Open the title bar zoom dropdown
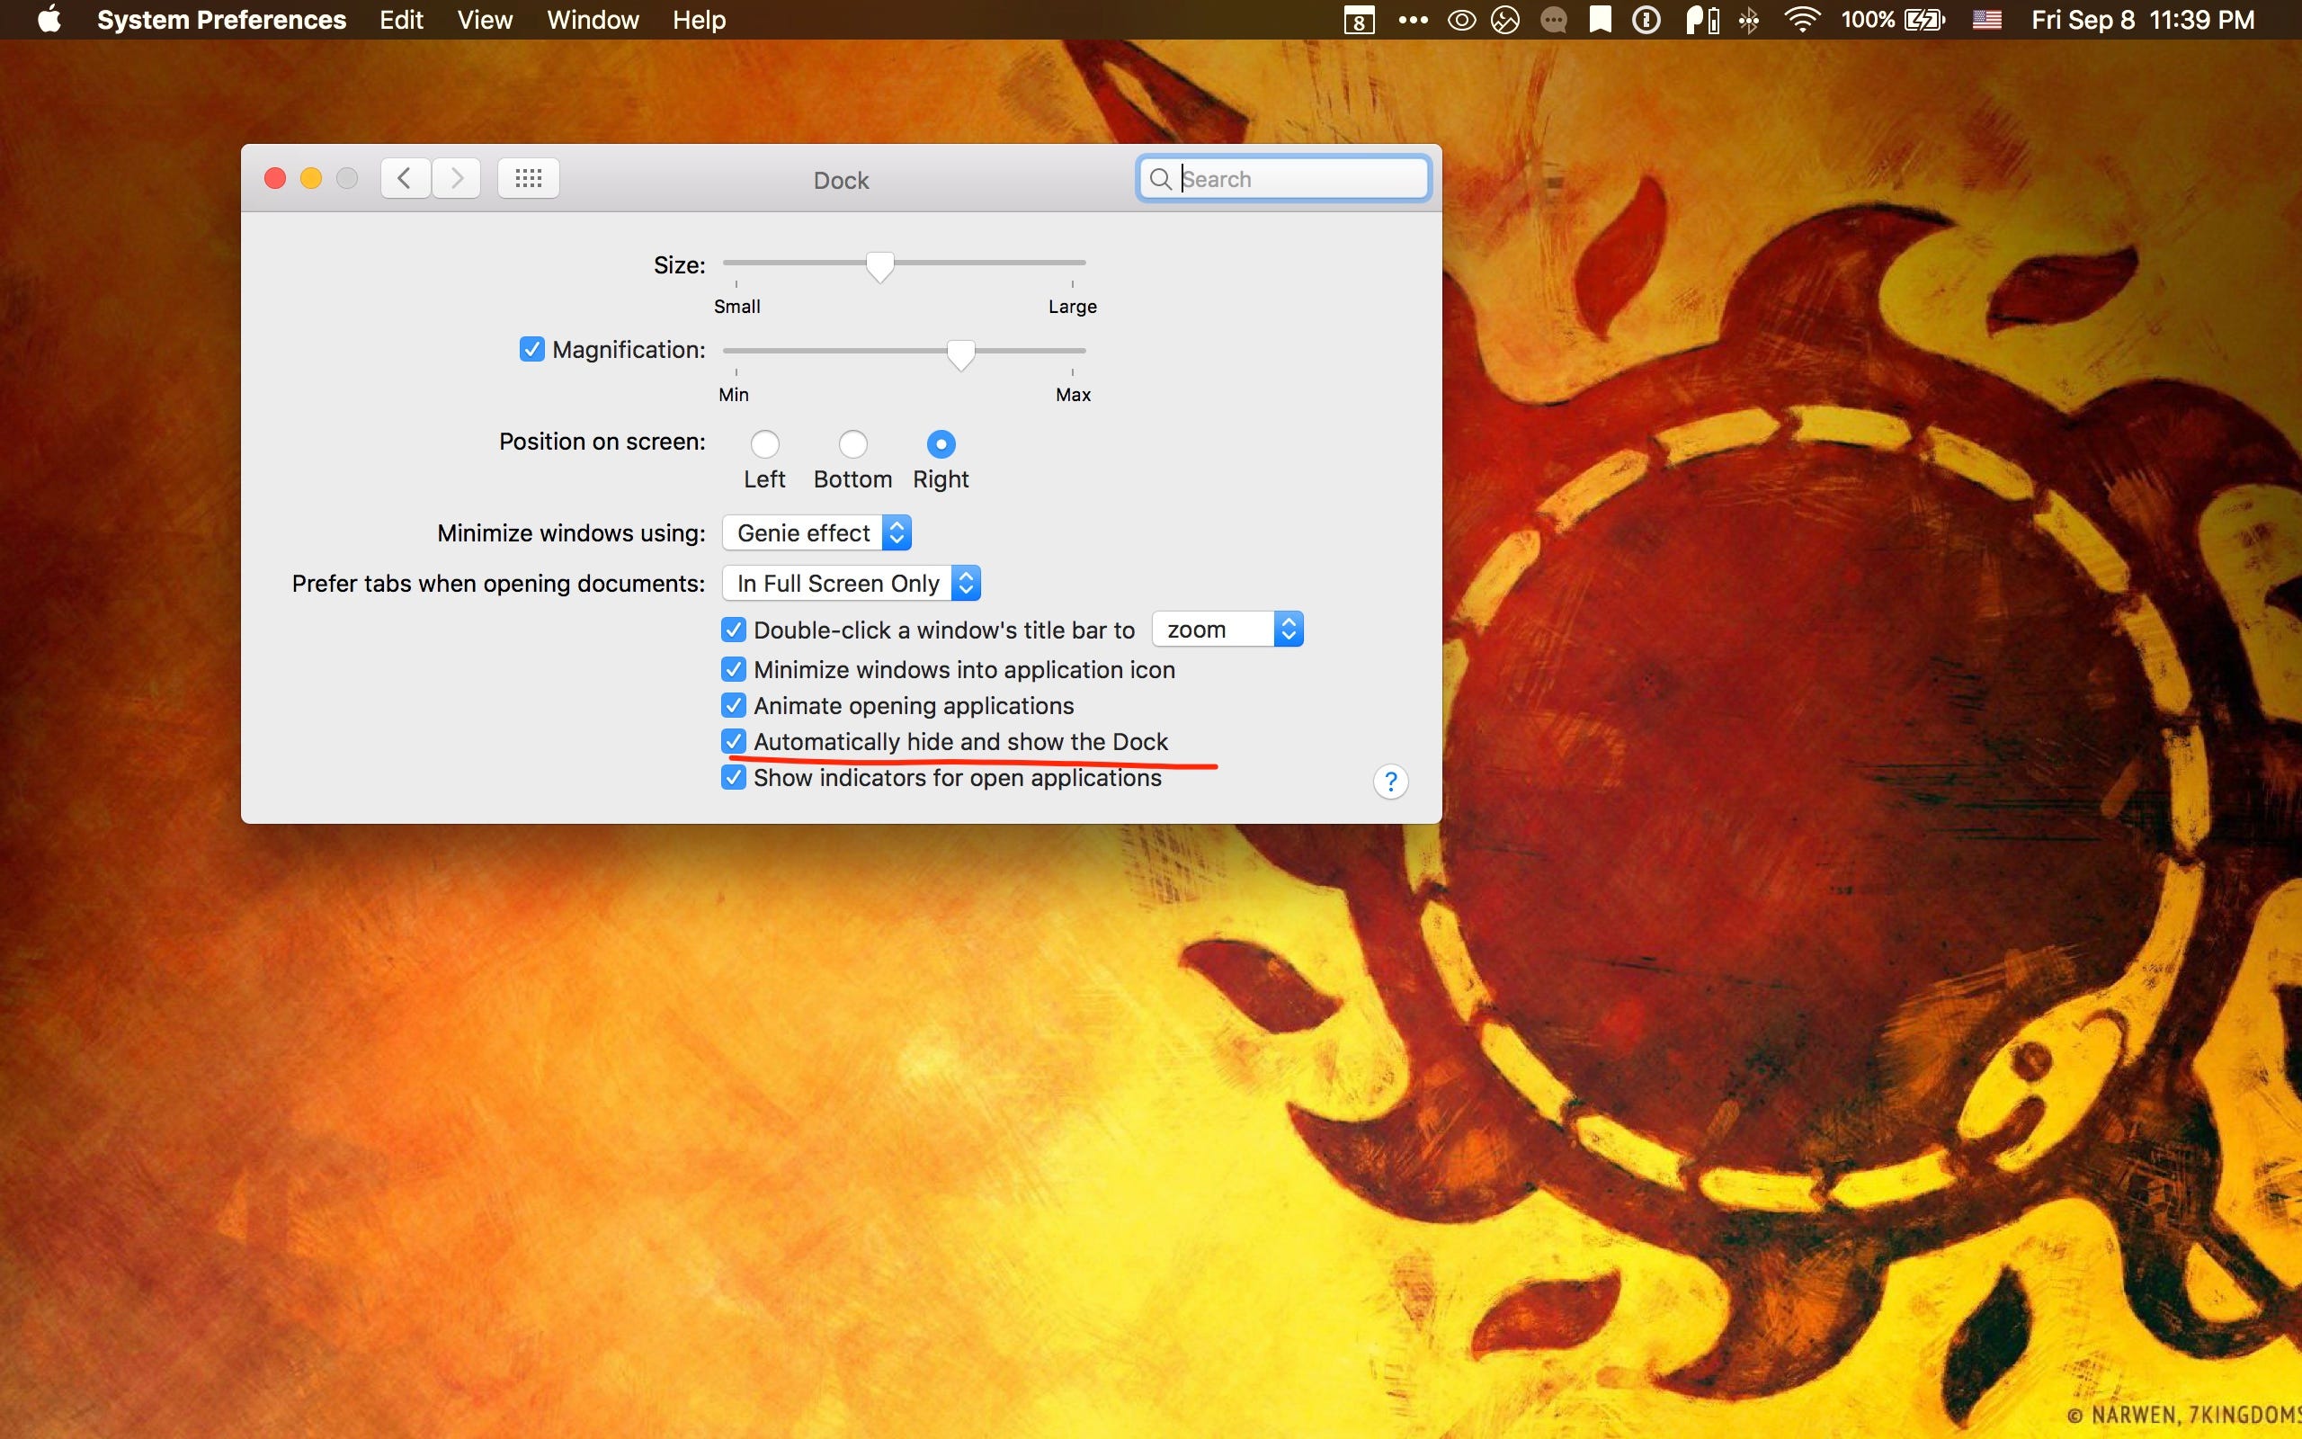This screenshot has height=1439, width=2302. (x=1227, y=629)
